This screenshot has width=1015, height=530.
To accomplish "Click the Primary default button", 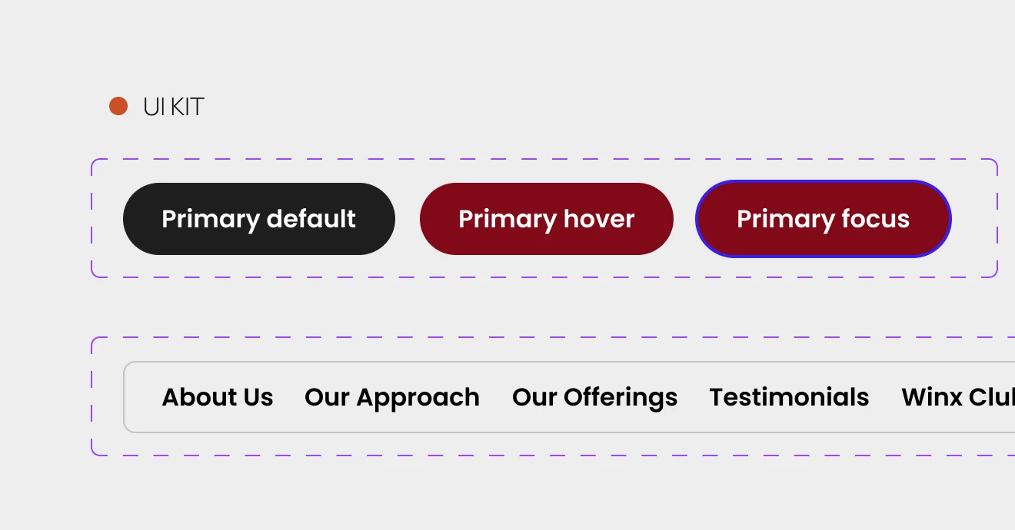I will (258, 219).
